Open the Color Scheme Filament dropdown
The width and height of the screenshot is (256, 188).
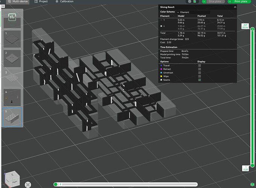tap(193, 12)
